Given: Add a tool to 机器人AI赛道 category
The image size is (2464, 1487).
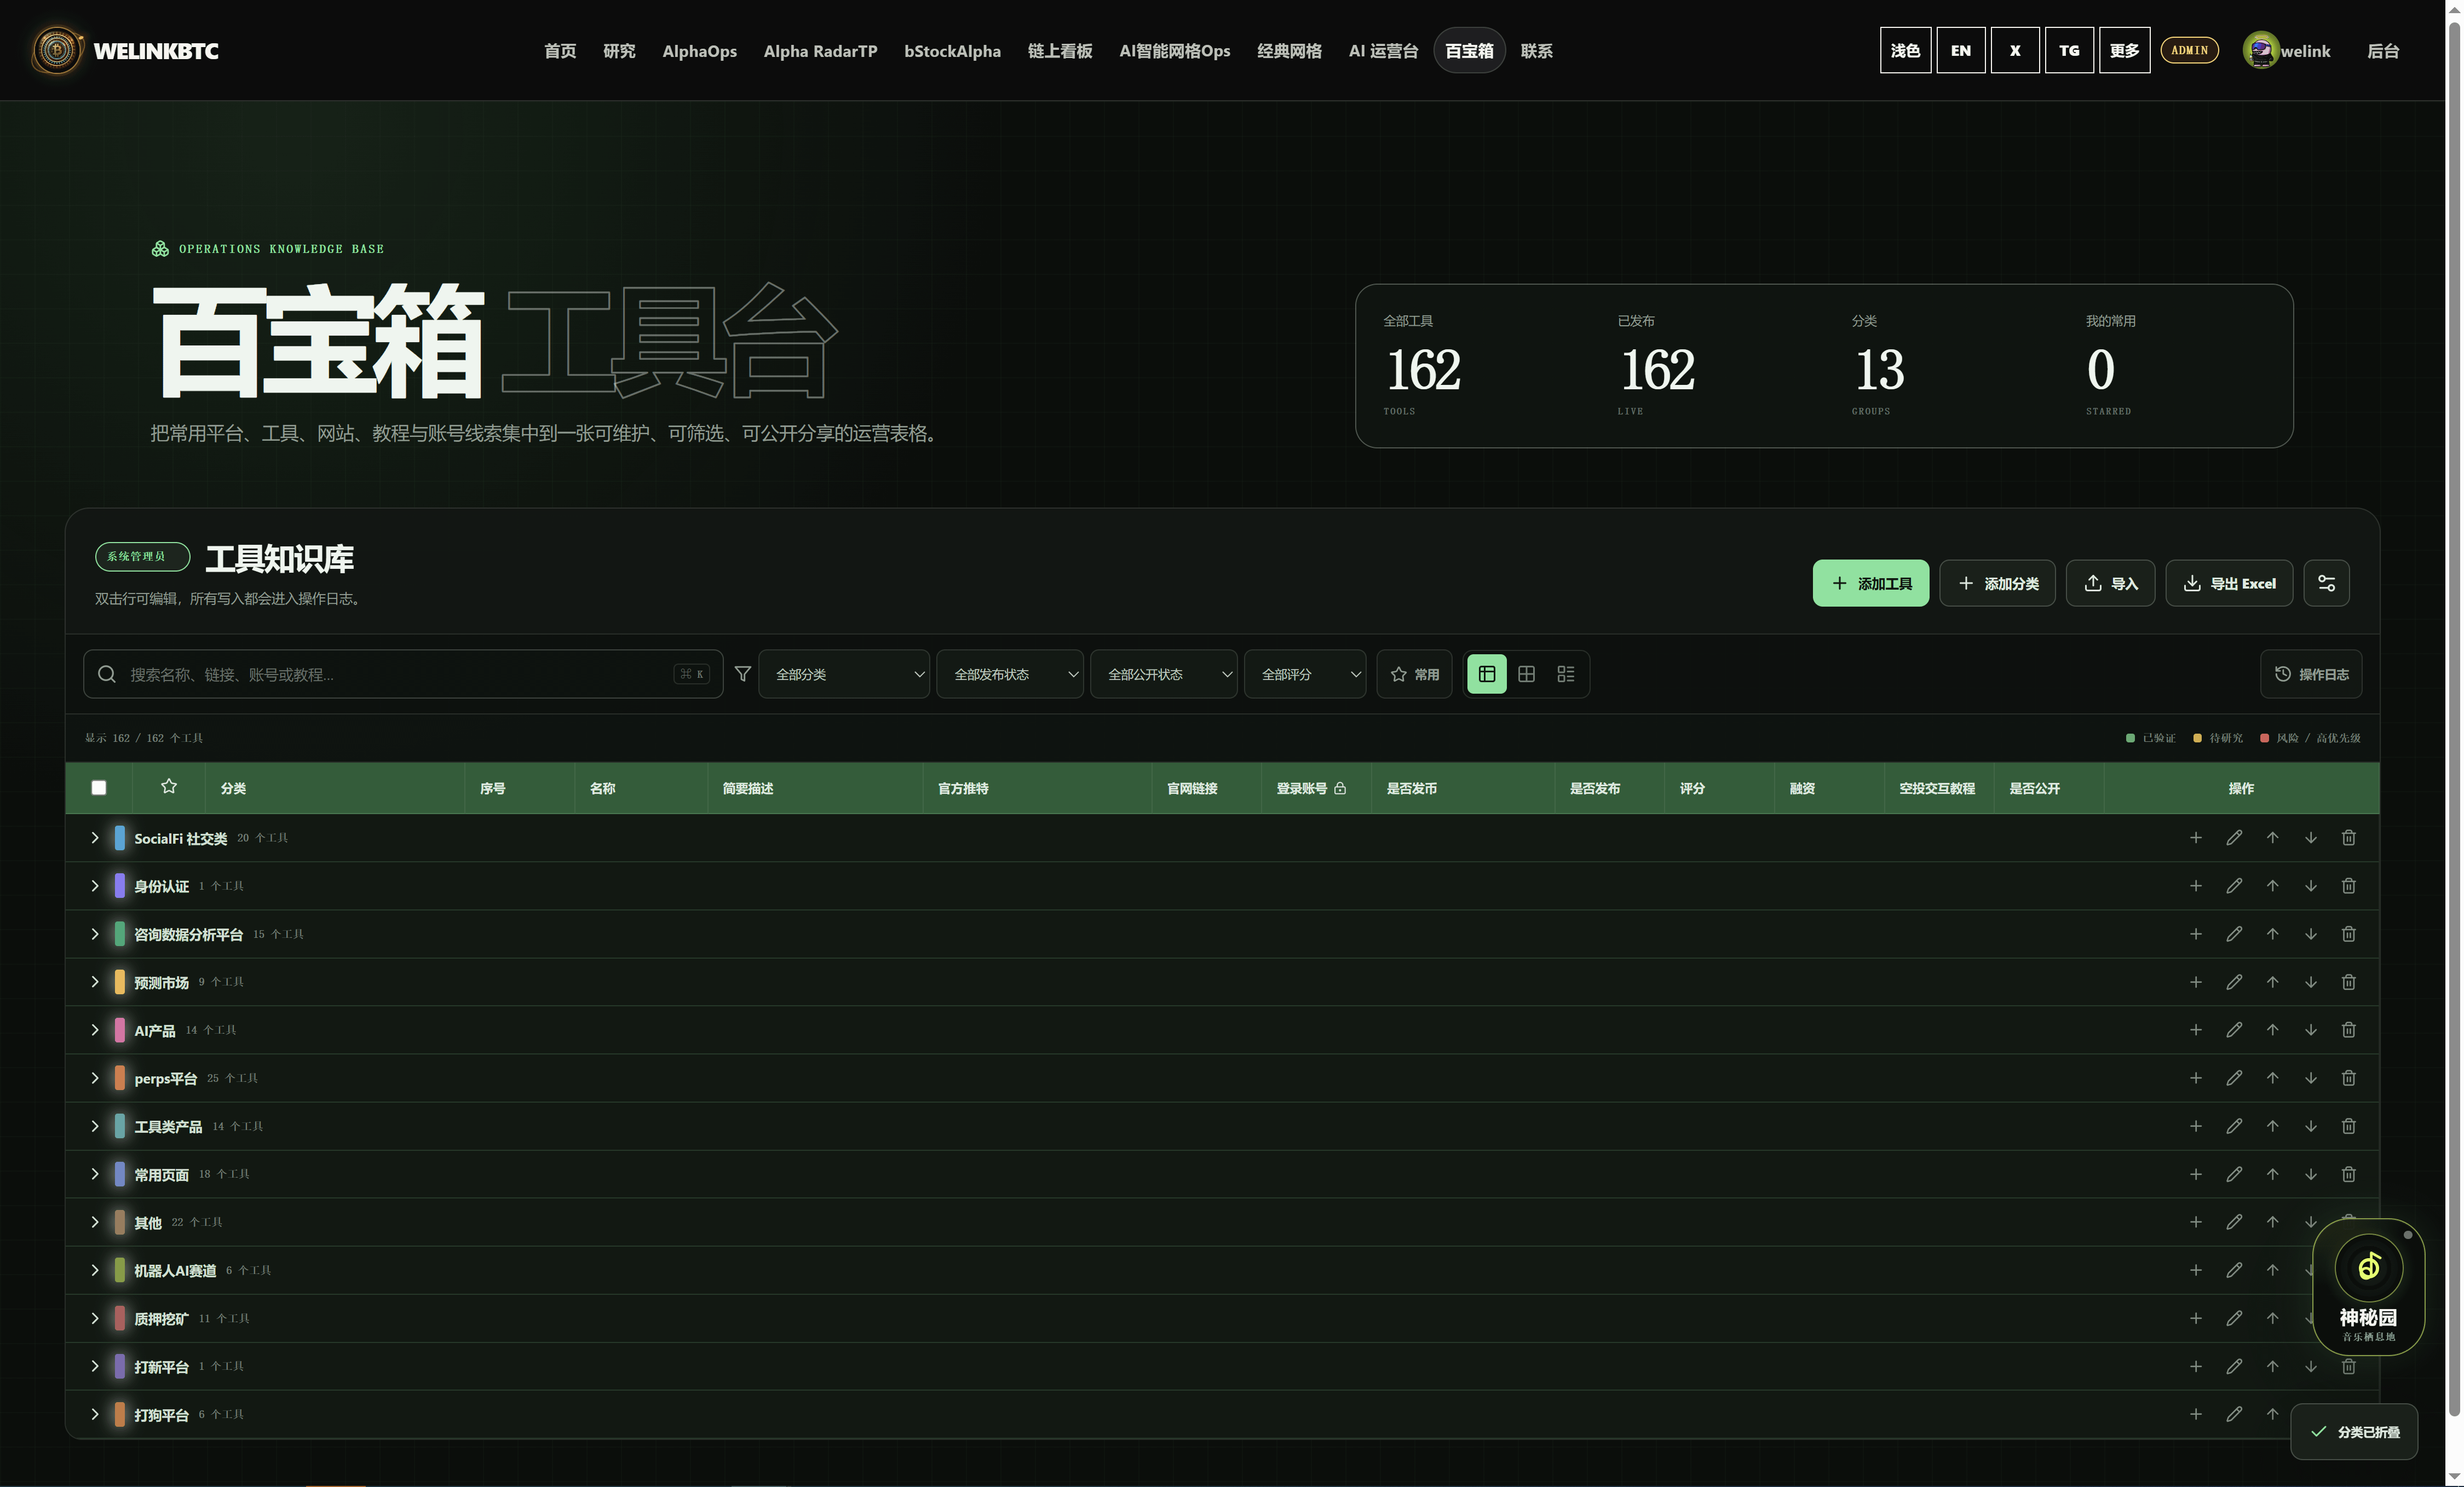Looking at the screenshot, I should (x=2195, y=1270).
